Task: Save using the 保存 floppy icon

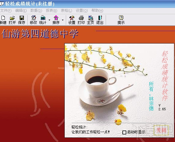Action: 21,20
